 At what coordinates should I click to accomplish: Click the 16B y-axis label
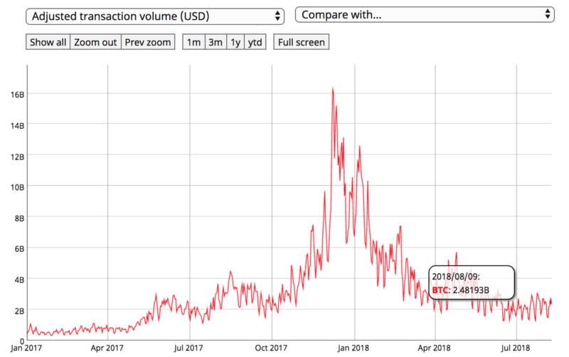[17, 95]
